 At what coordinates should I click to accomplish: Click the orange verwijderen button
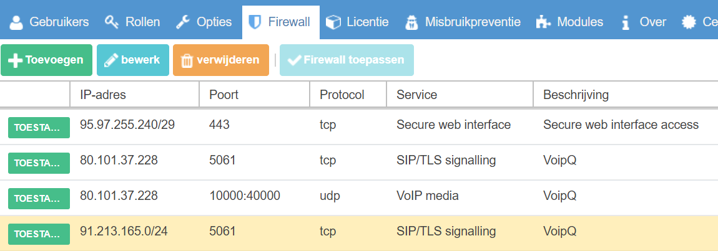pos(220,60)
